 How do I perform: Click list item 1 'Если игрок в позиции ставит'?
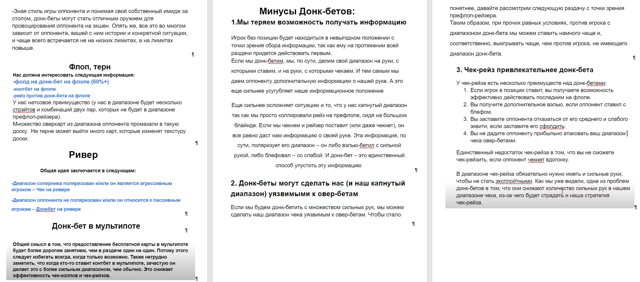pyautogui.click(x=542, y=94)
